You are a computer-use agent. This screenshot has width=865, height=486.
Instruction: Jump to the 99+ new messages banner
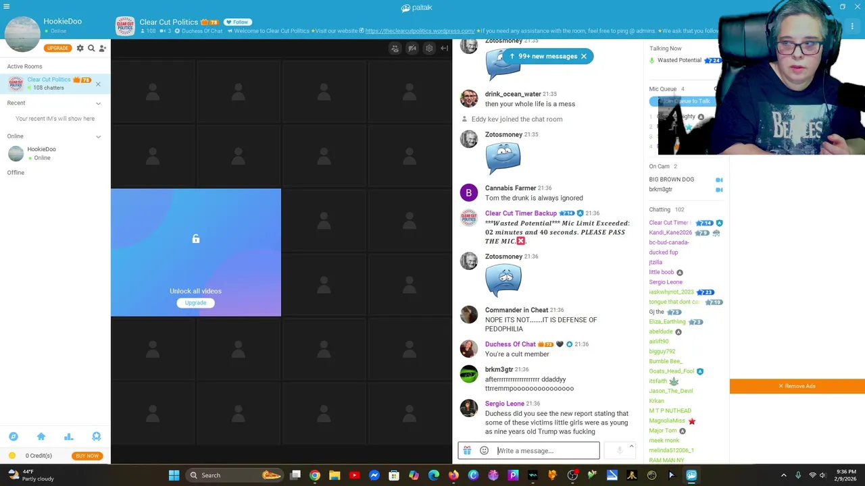coord(548,56)
